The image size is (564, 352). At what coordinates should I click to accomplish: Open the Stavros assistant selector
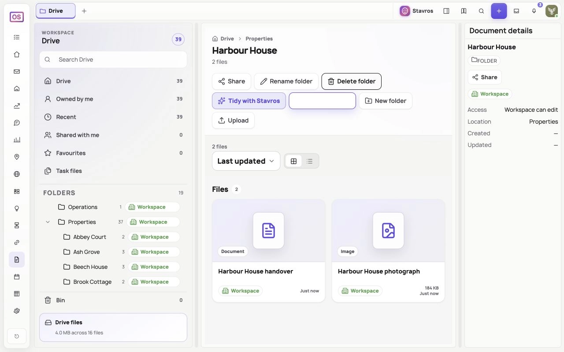click(x=416, y=11)
